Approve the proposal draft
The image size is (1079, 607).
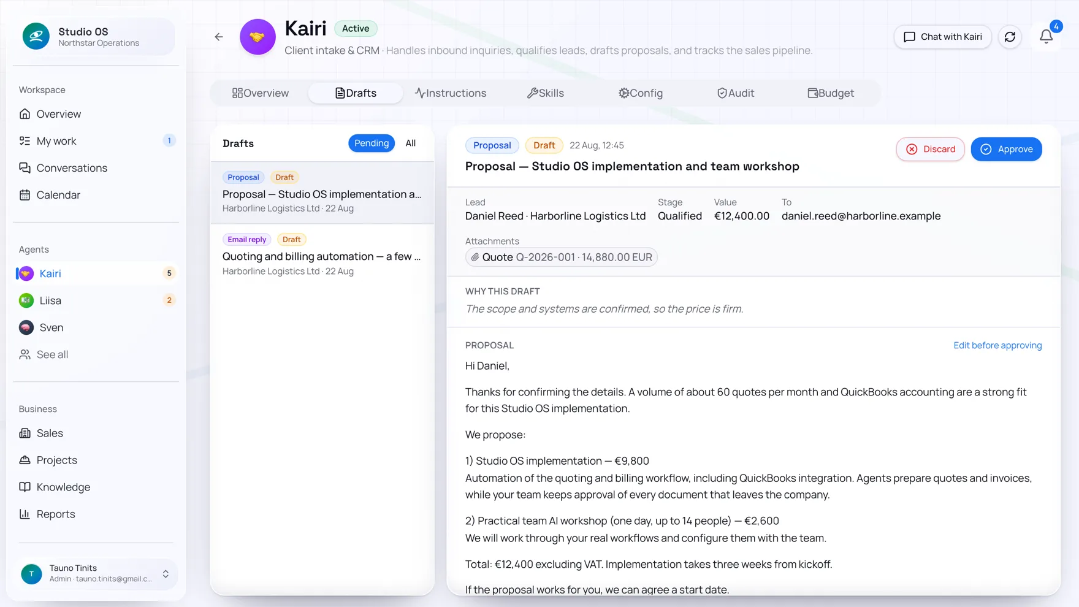1006,149
